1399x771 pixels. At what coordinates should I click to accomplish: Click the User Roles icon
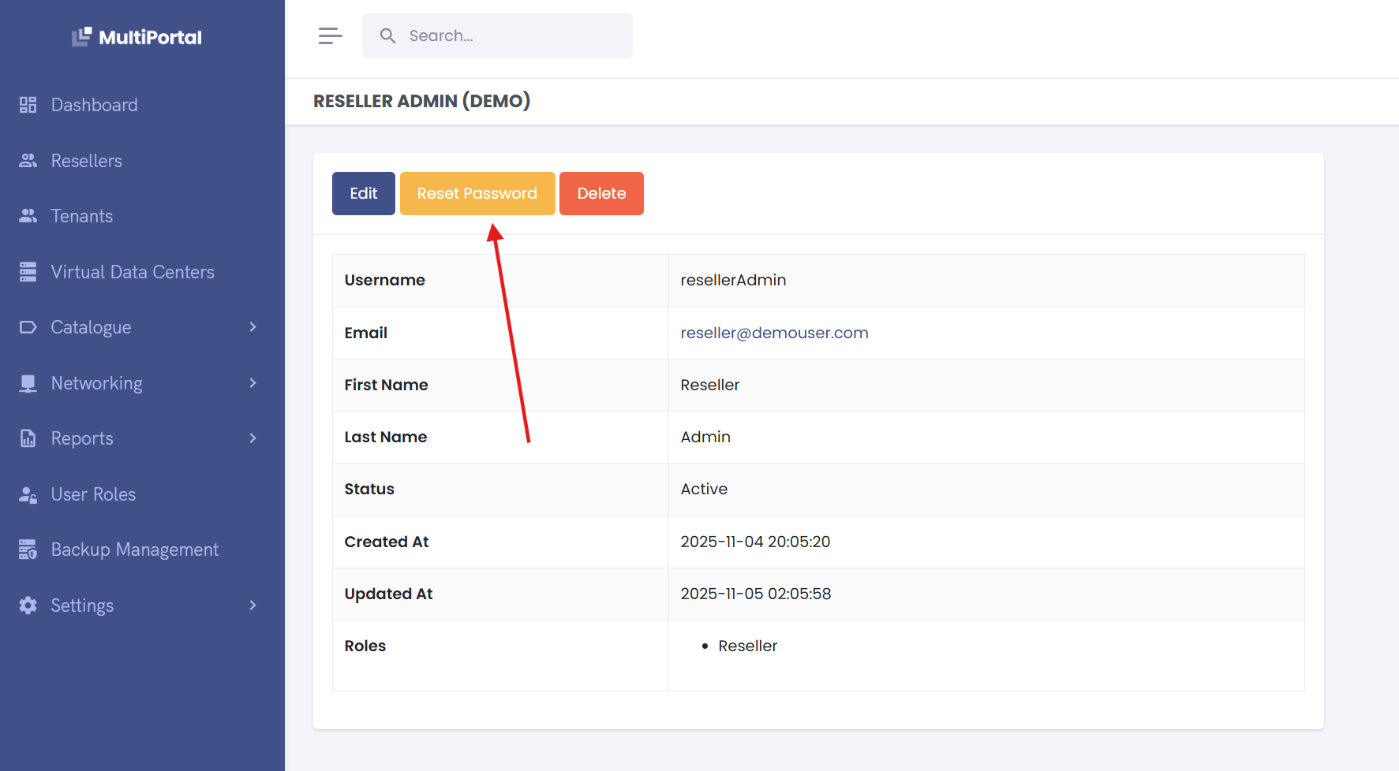(28, 494)
